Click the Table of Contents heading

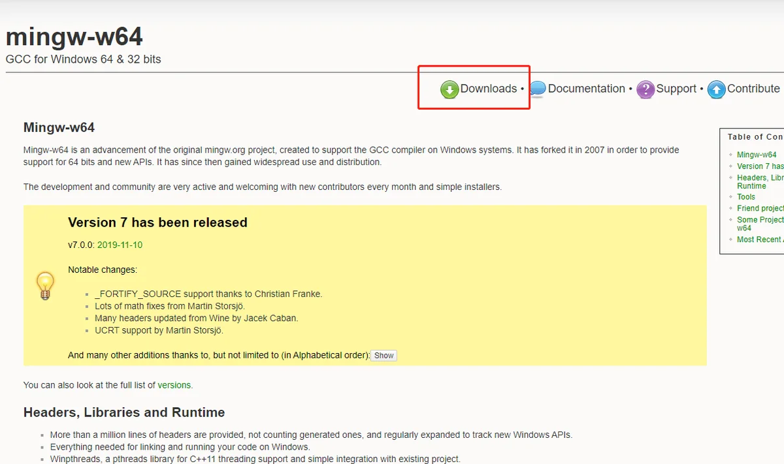point(755,137)
